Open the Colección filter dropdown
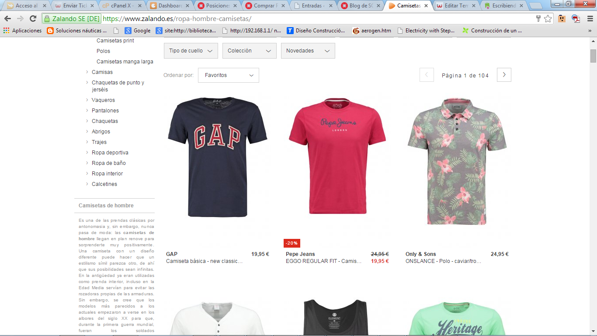Screen dimensions: 597x336 tap(249, 51)
